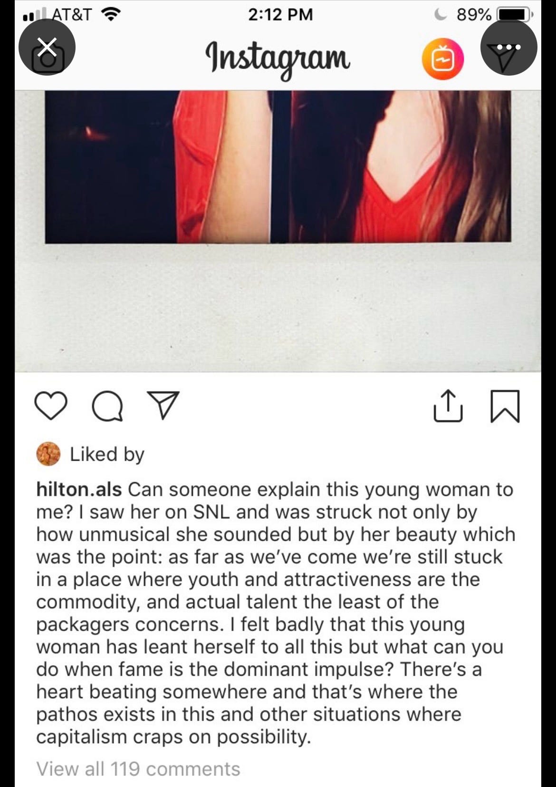Screen dimensions: 556x787
Task: Open the three-dots more options button
Action: pyautogui.click(x=508, y=47)
